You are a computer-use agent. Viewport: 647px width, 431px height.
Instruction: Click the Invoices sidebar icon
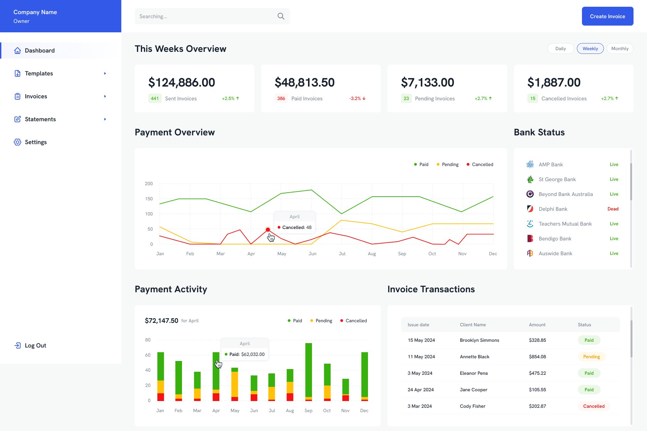click(18, 96)
